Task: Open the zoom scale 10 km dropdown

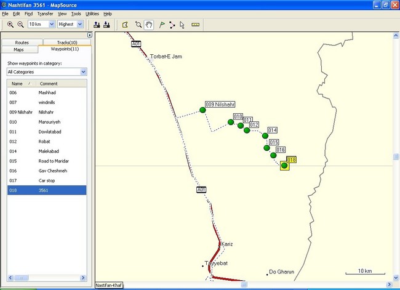Action: [x=52, y=24]
